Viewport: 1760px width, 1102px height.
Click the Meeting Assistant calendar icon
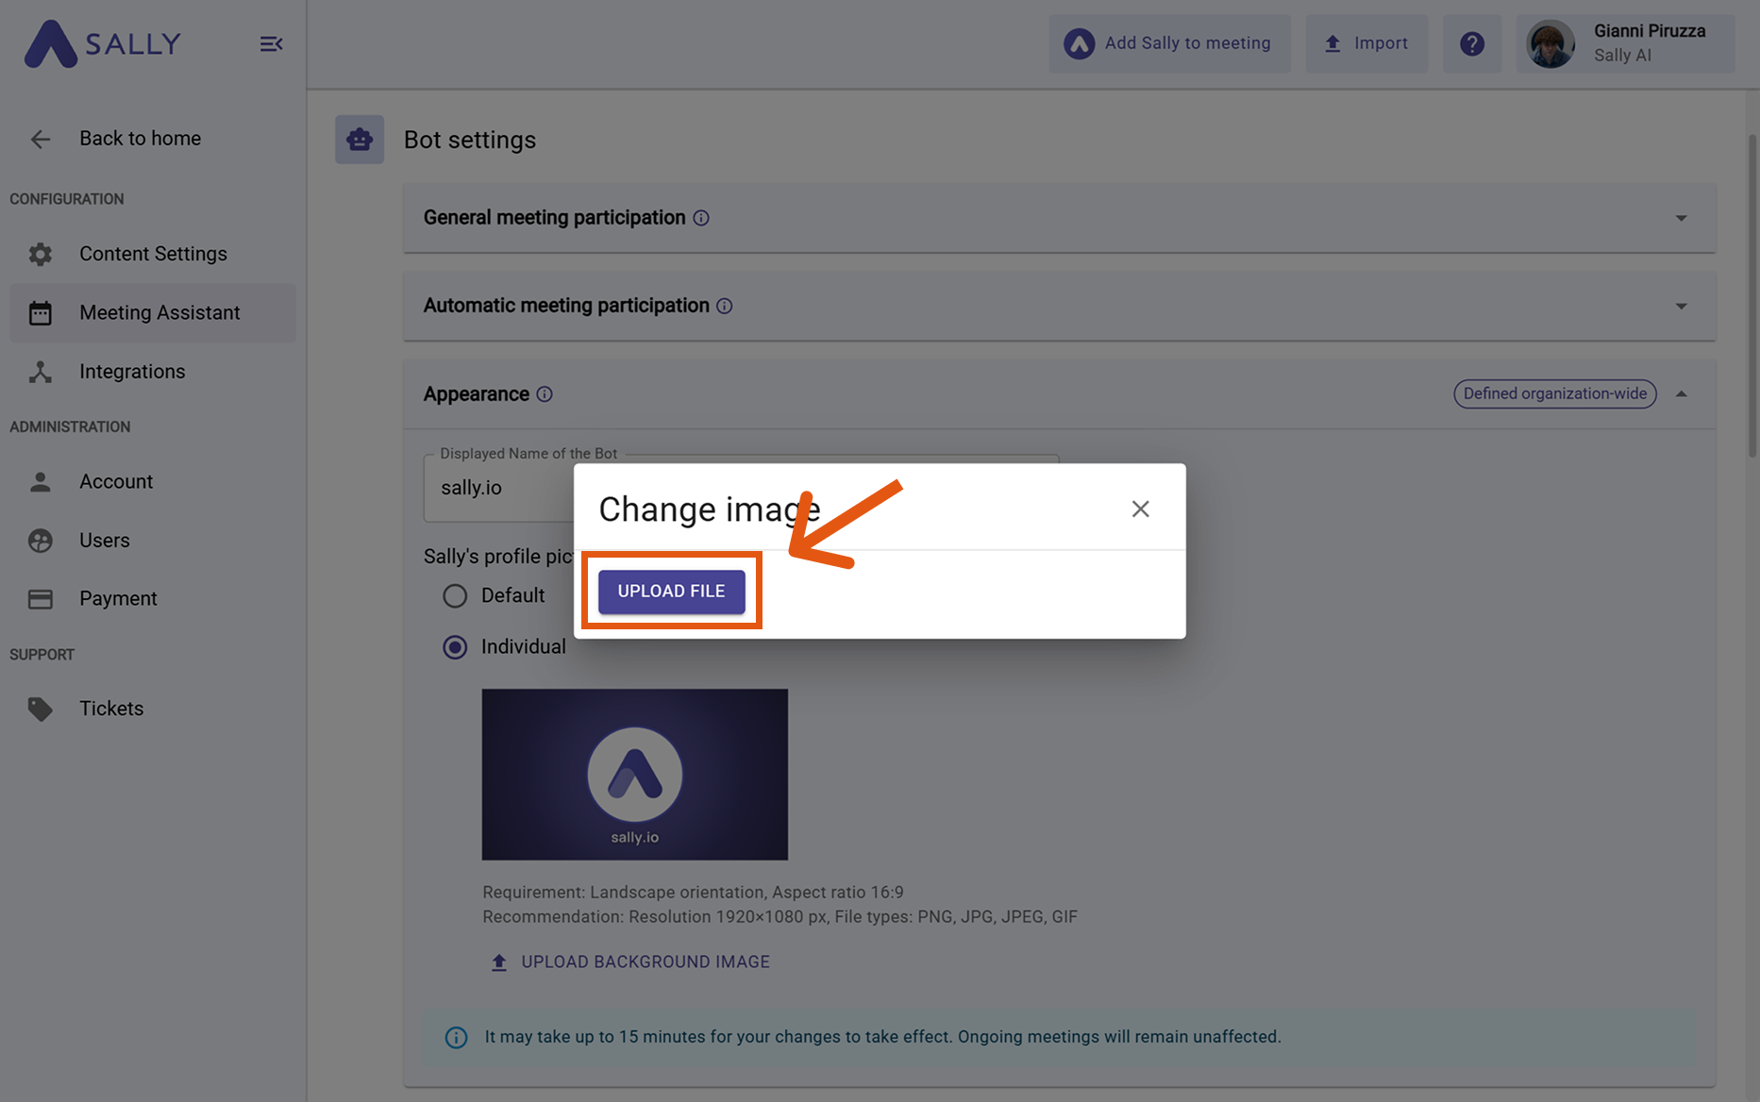coord(41,313)
